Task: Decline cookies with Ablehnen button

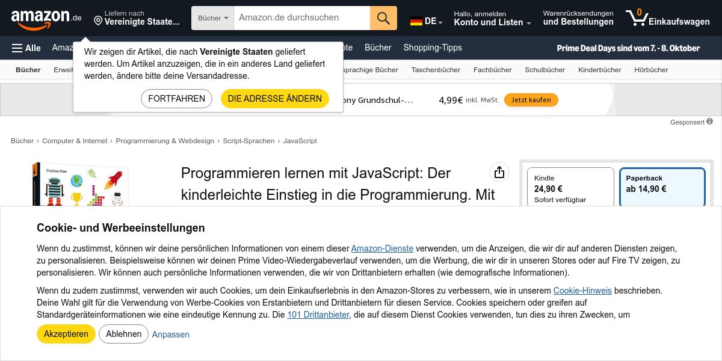Action: coord(124,334)
